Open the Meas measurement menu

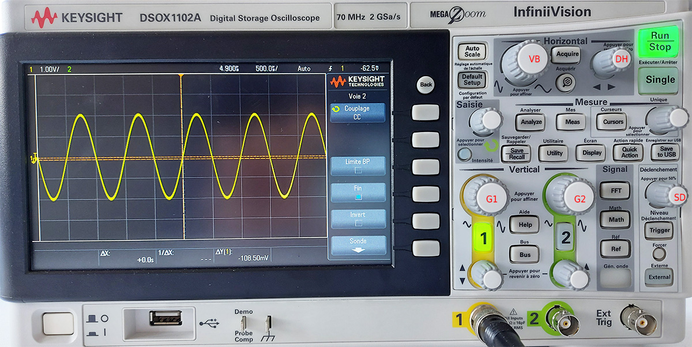coord(571,122)
